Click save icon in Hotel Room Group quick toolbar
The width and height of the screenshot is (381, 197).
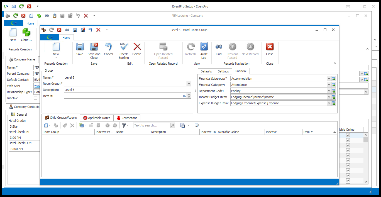75,30
